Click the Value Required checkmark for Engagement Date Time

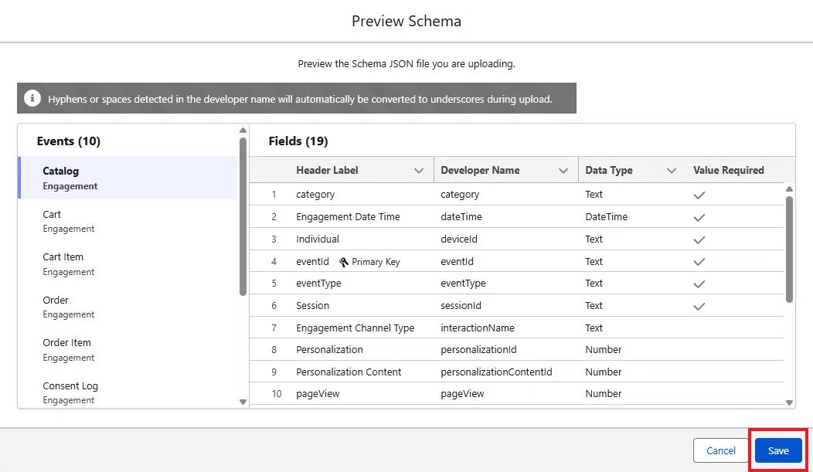click(x=699, y=217)
